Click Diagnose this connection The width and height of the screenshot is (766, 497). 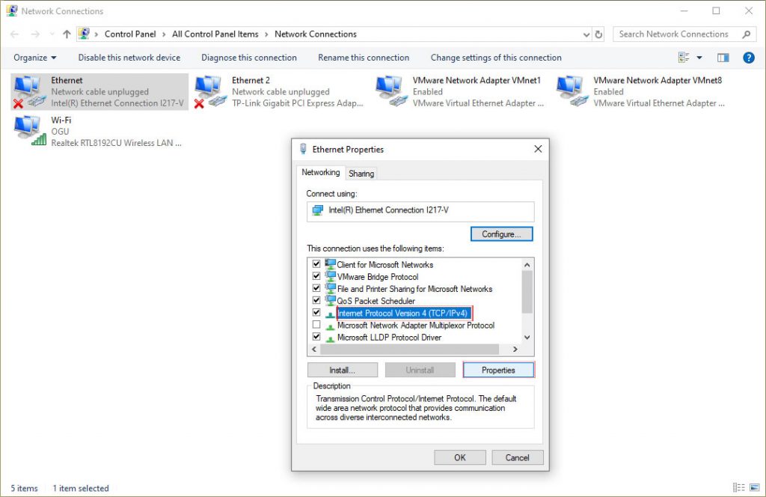[248, 58]
